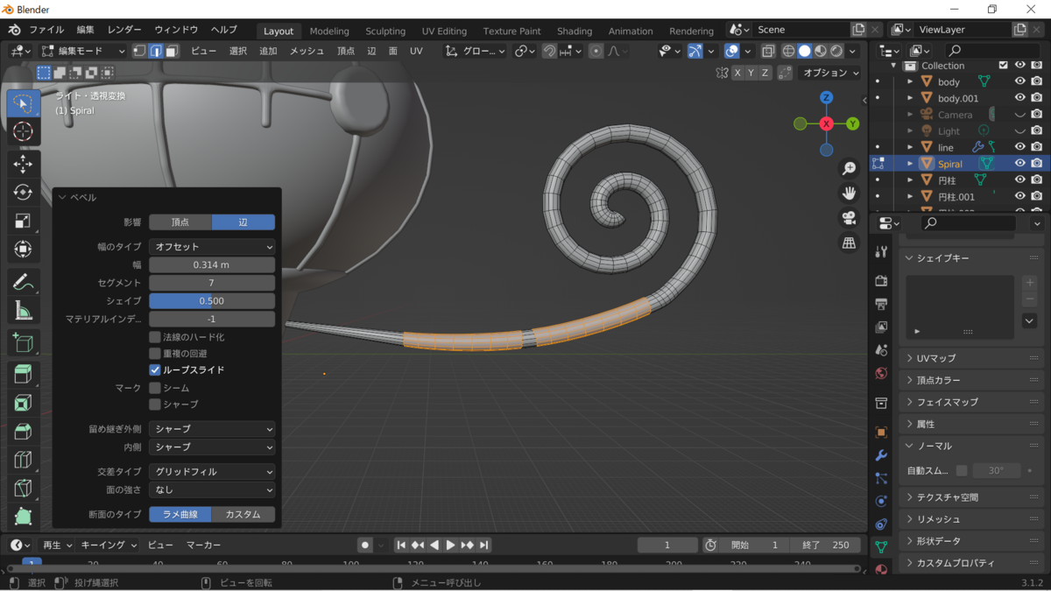Click the End frame 250 field
The width and height of the screenshot is (1051, 591).
825,545
